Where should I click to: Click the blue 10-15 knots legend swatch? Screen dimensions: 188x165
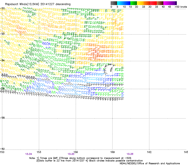pos(127,3)
